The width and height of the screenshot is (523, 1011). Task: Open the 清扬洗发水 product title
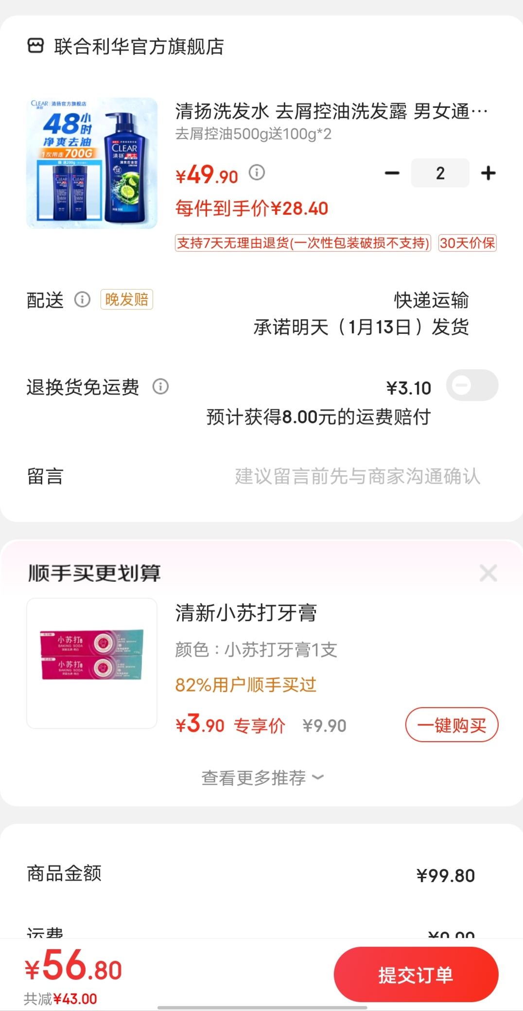point(331,112)
